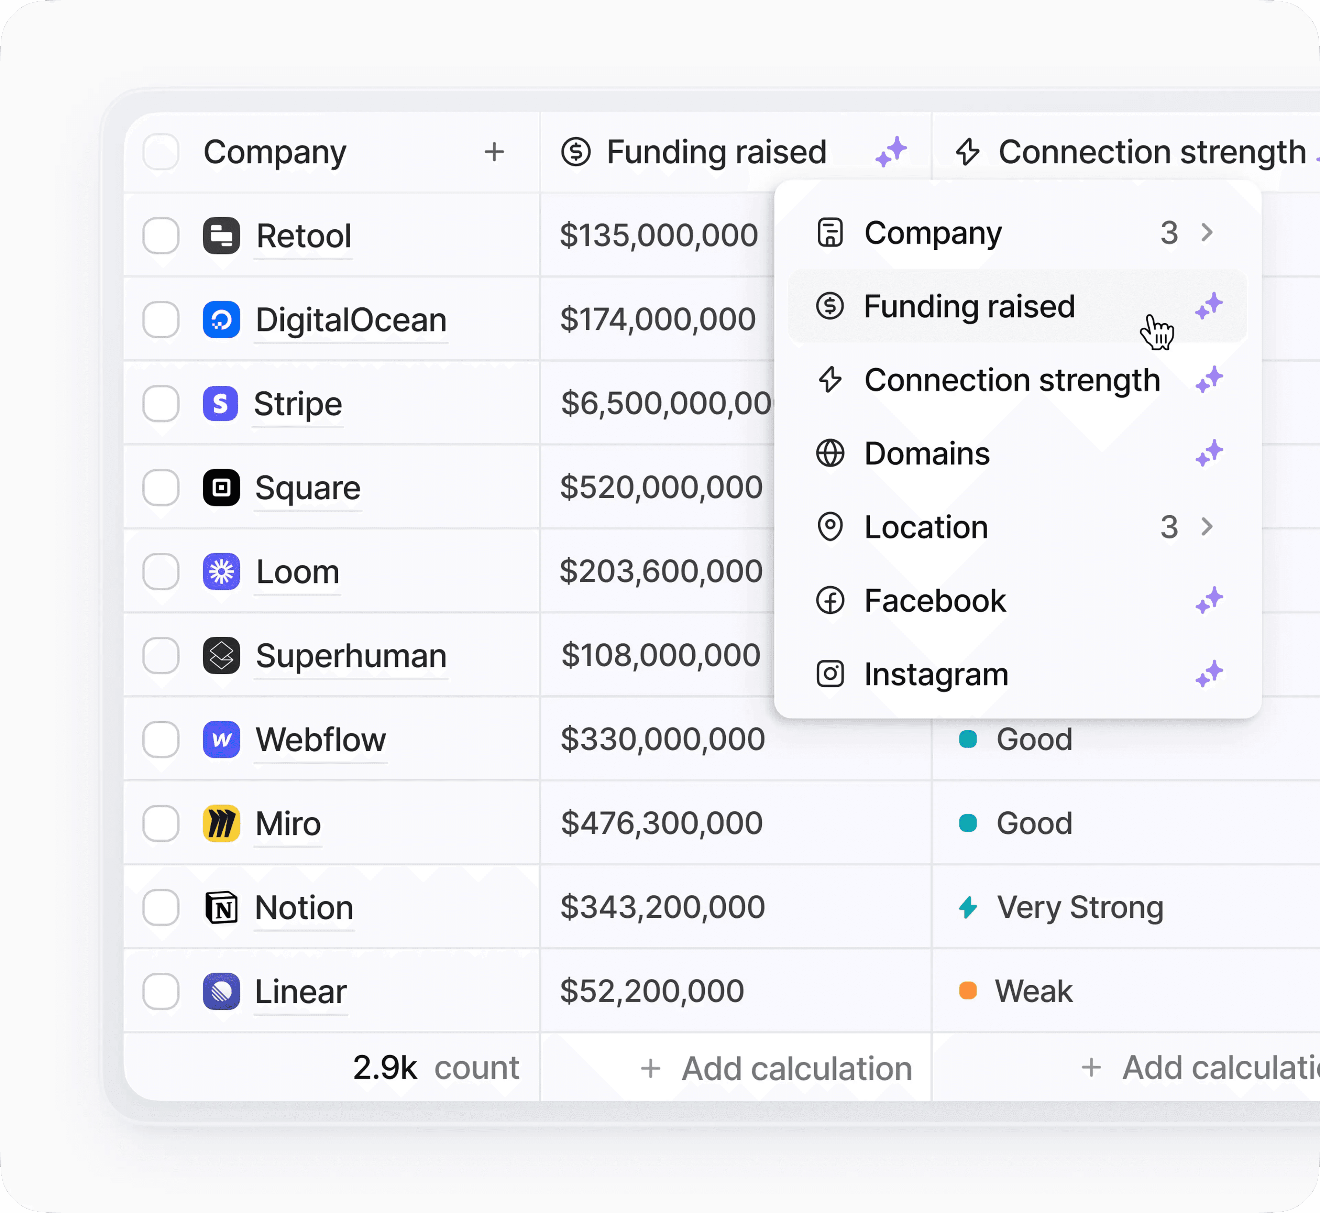Expand the Company submenu chevron

[x=1207, y=232]
